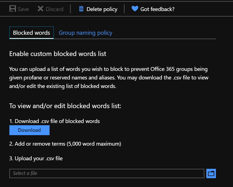Switch to the Blocked words tab
This screenshot has height=187, width=233.
[31, 33]
